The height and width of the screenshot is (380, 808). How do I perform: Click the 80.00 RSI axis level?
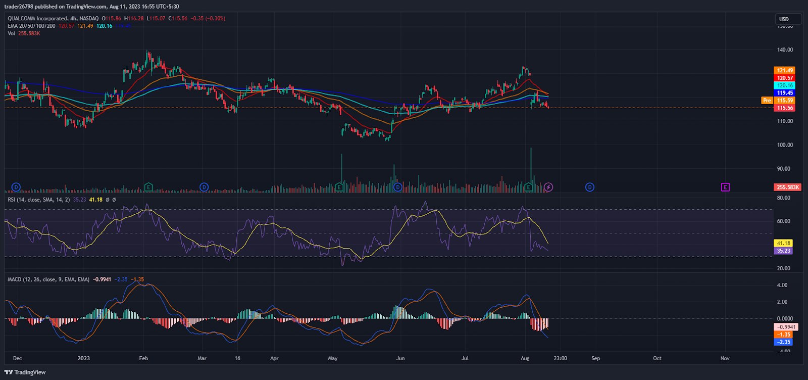point(783,198)
